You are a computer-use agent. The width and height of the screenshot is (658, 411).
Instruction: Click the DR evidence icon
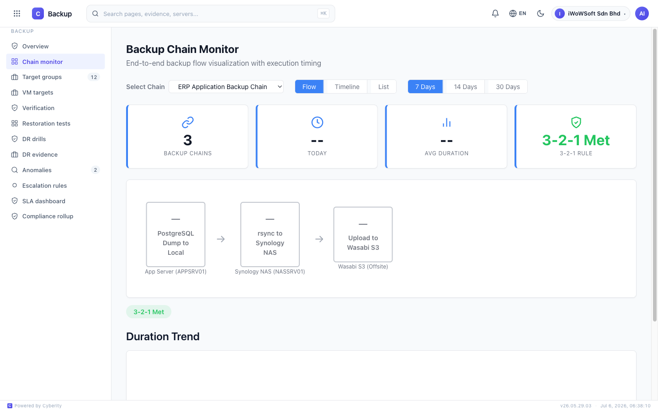coord(15,155)
